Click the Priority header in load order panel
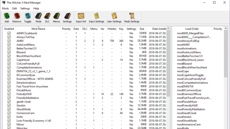 coord(218,29)
